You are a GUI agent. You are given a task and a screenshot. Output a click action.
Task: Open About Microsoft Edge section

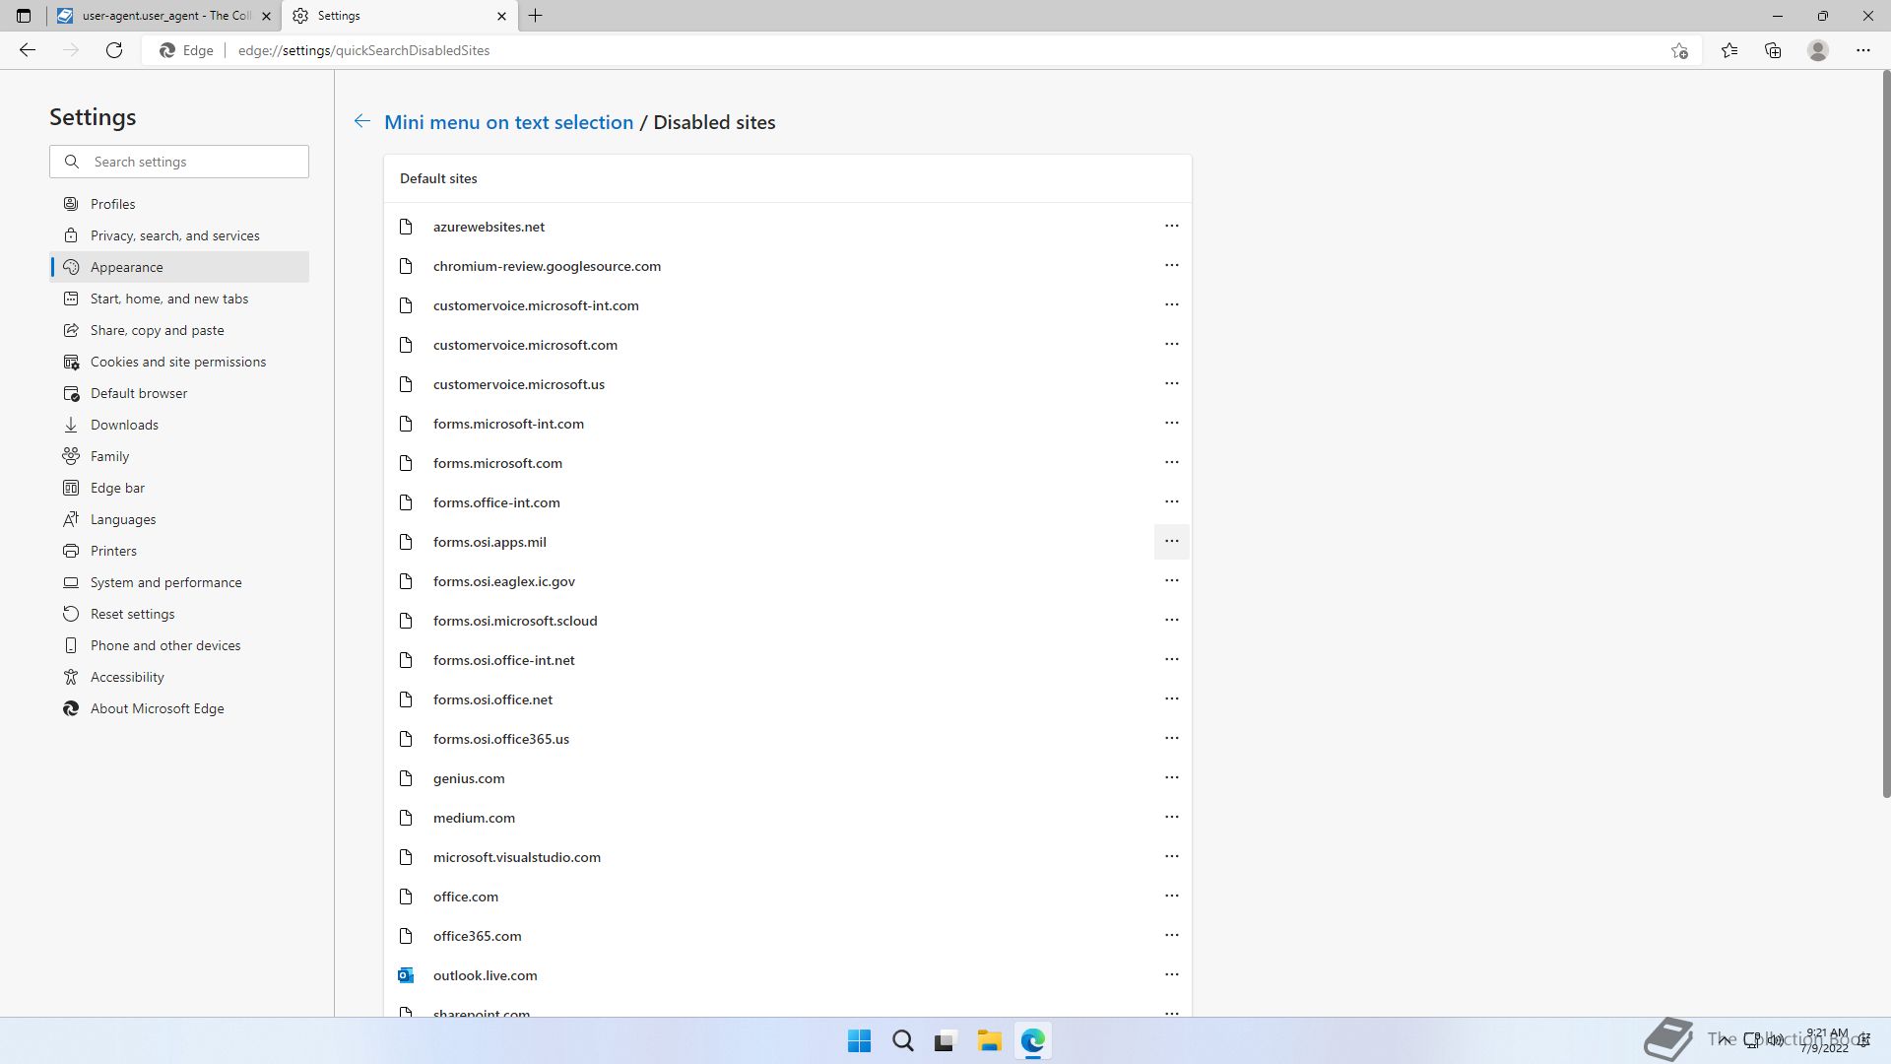point(179,708)
